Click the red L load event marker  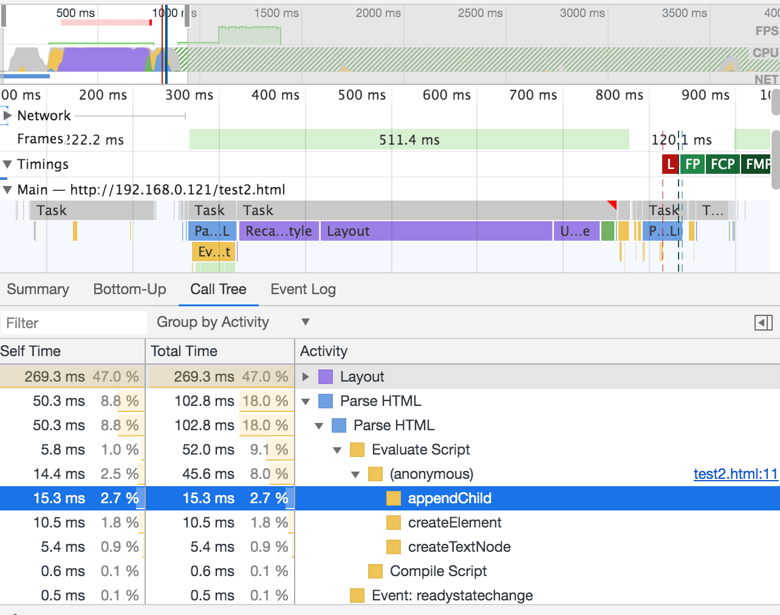670,164
